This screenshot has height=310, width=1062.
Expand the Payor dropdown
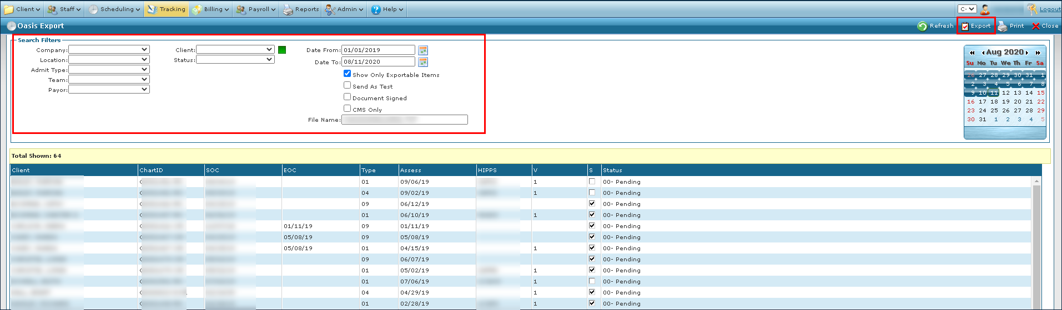109,89
